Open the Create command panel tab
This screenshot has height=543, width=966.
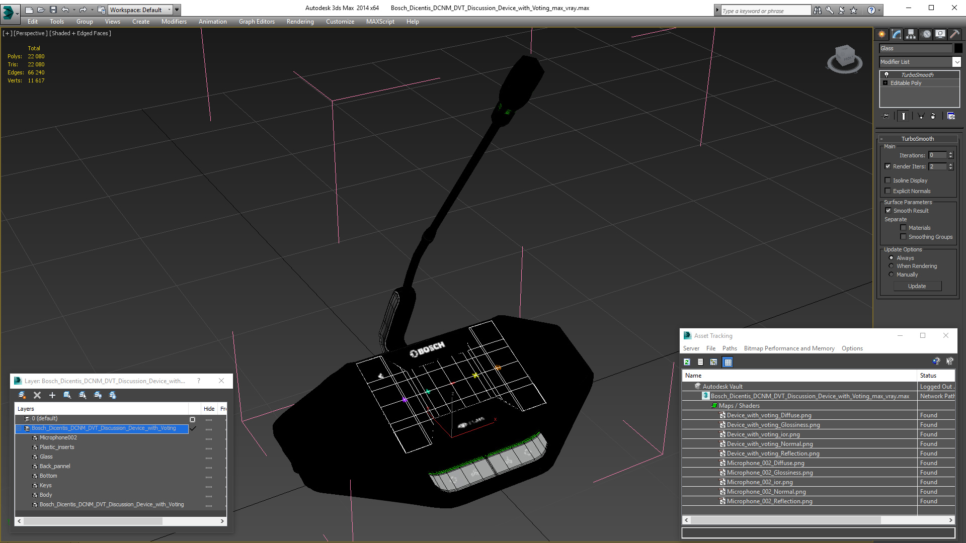coord(881,34)
